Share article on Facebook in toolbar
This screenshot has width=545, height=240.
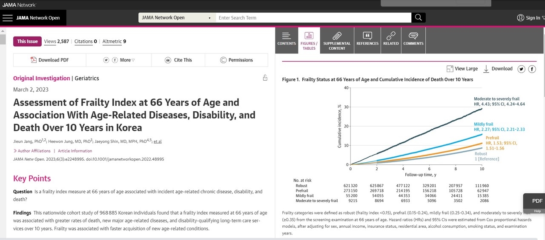[115, 60]
